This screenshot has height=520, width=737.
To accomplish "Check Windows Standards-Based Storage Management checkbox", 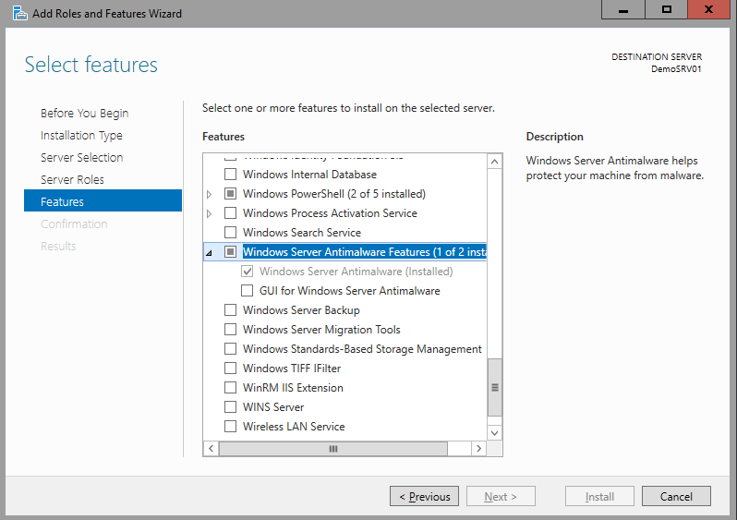I will [x=230, y=349].
